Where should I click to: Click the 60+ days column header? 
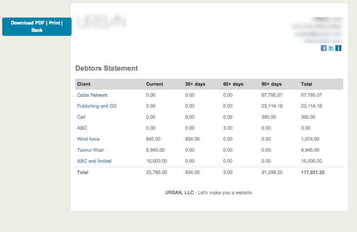(233, 84)
